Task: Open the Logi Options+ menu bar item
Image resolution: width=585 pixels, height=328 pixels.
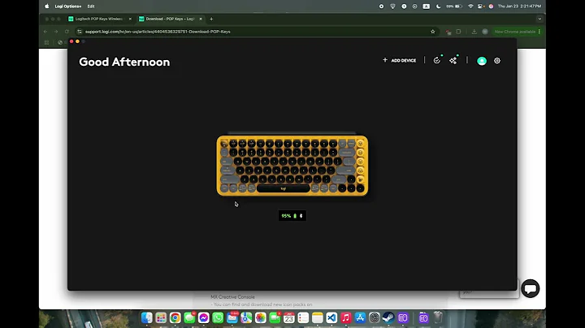Action: [x=68, y=6]
